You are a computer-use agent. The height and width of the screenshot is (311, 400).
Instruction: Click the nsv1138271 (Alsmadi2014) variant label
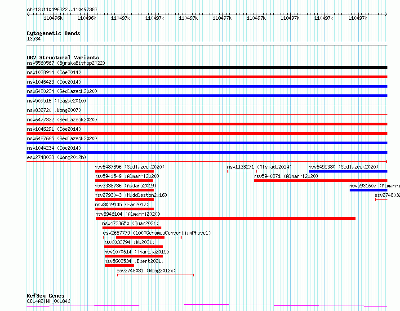(259, 167)
